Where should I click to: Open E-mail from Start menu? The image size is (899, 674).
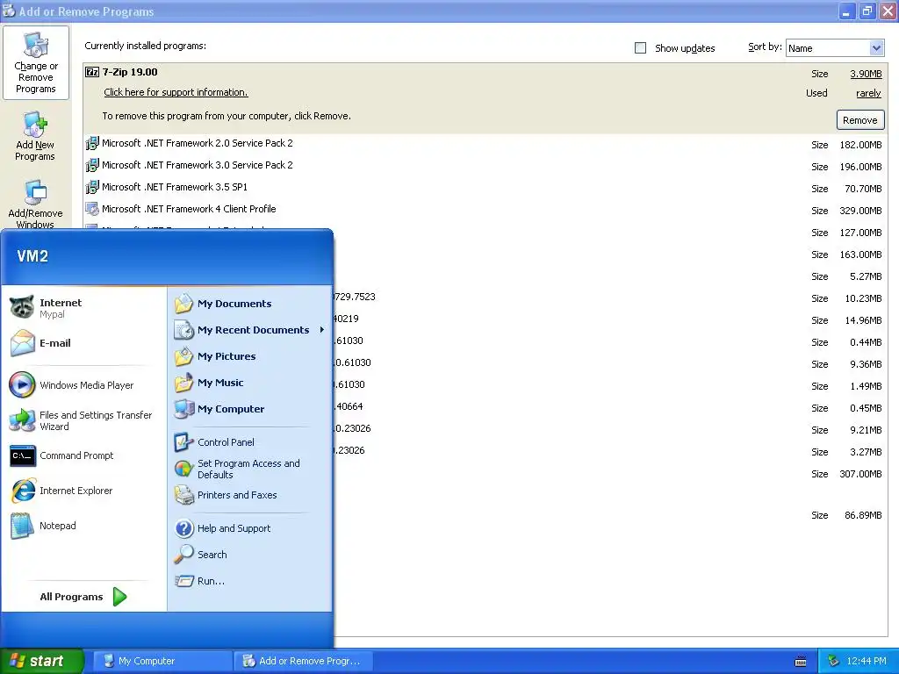coord(83,343)
